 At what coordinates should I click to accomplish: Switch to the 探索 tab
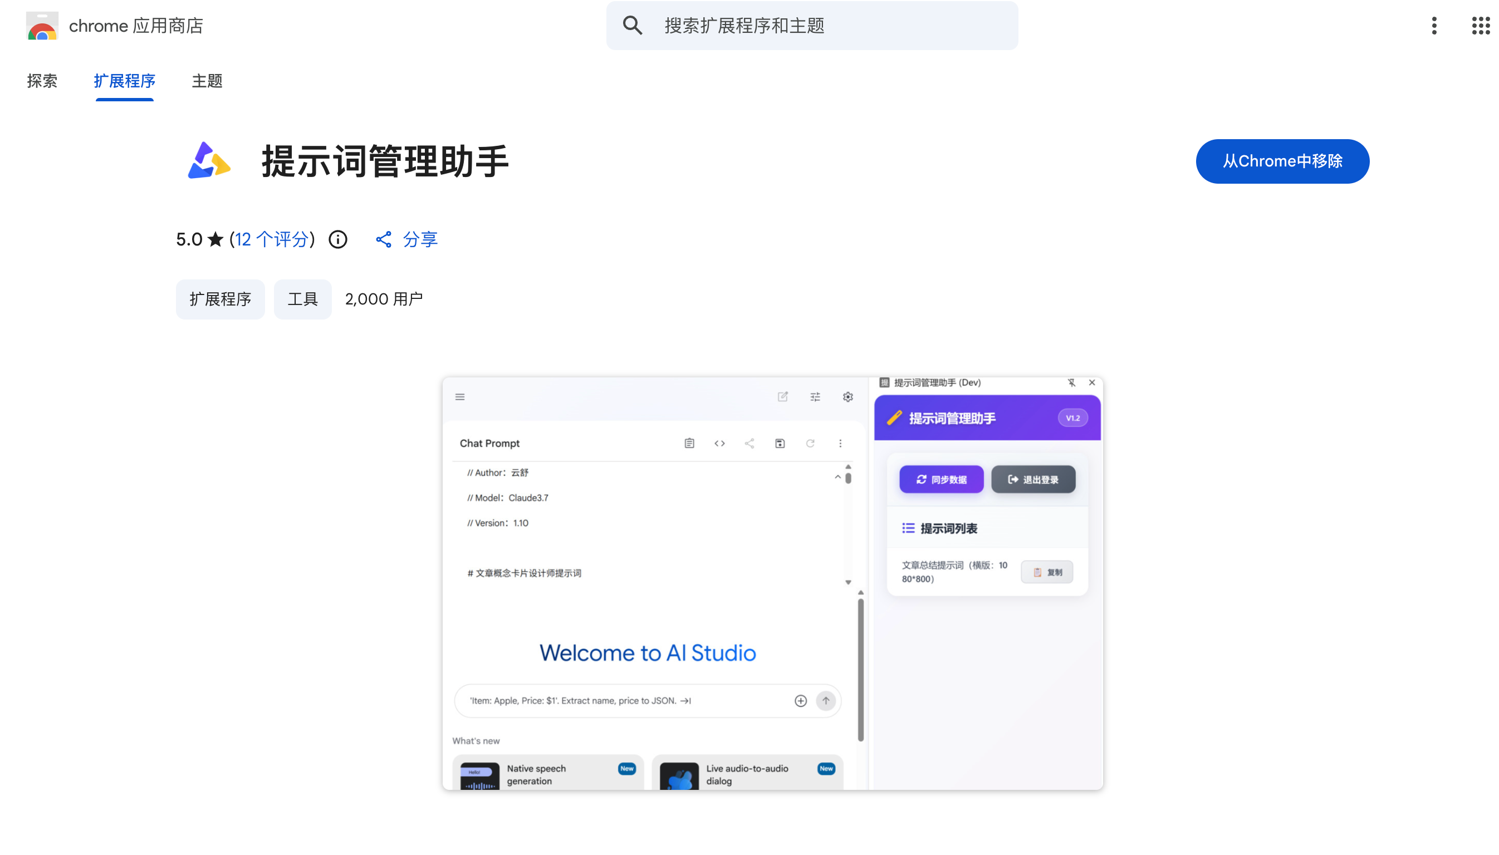coord(42,81)
